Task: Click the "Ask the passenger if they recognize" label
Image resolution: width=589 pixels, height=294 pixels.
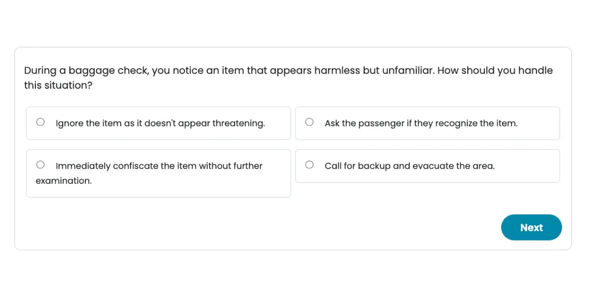Action: [421, 123]
